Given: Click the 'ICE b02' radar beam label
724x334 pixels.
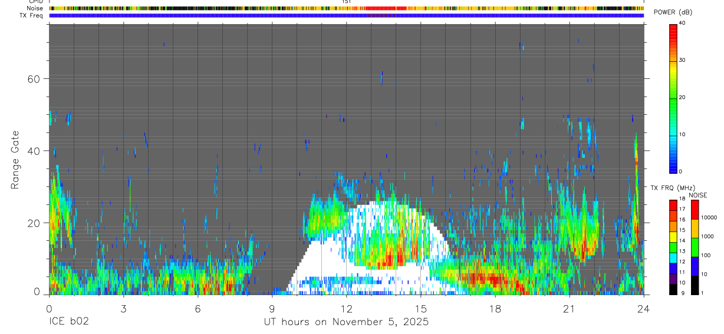Looking at the screenshot, I should pos(68,322).
